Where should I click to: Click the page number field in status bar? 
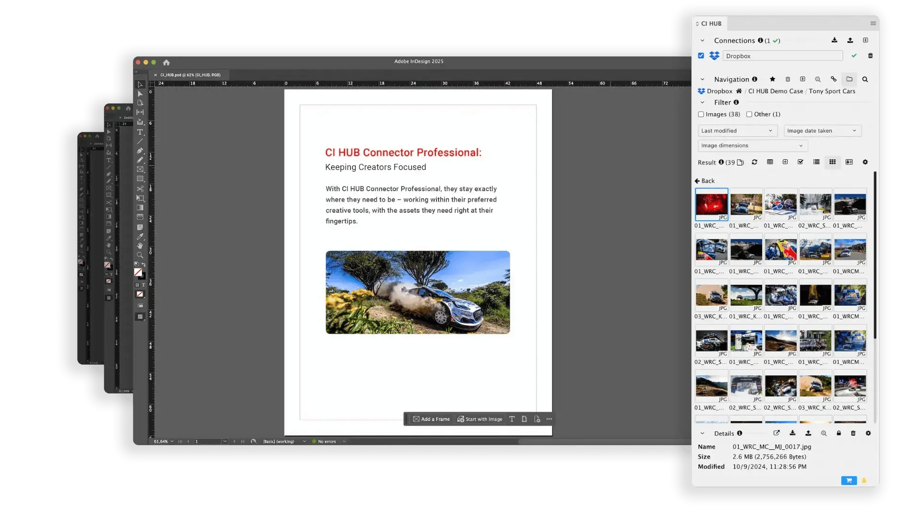[208, 441]
